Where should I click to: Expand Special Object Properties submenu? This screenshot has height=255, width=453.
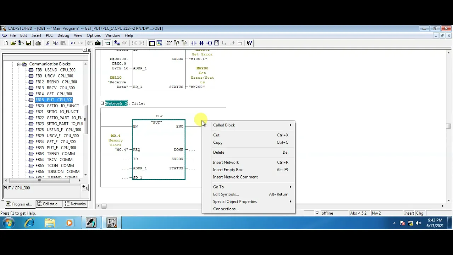click(x=248, y=202)
